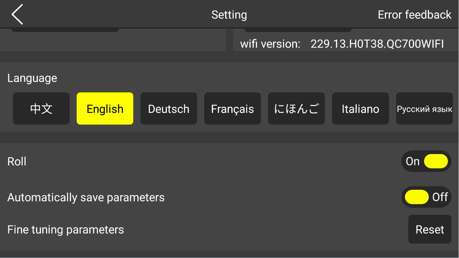Tap the Roll setting label
The image size is (459, 258).
[17, 161]
